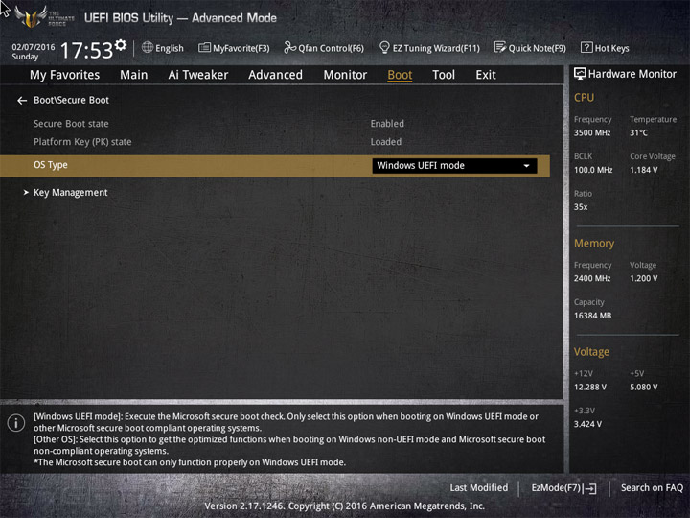Click the Enabled status value
Screen dimensions: 690x518
coord(387,124)
